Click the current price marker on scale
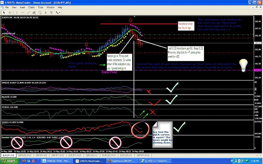The height and width of the screenshot is (164, 263). tap(258, 43)
